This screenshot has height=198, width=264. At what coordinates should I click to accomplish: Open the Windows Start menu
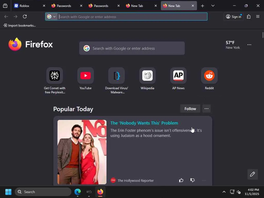pos(8,192)
